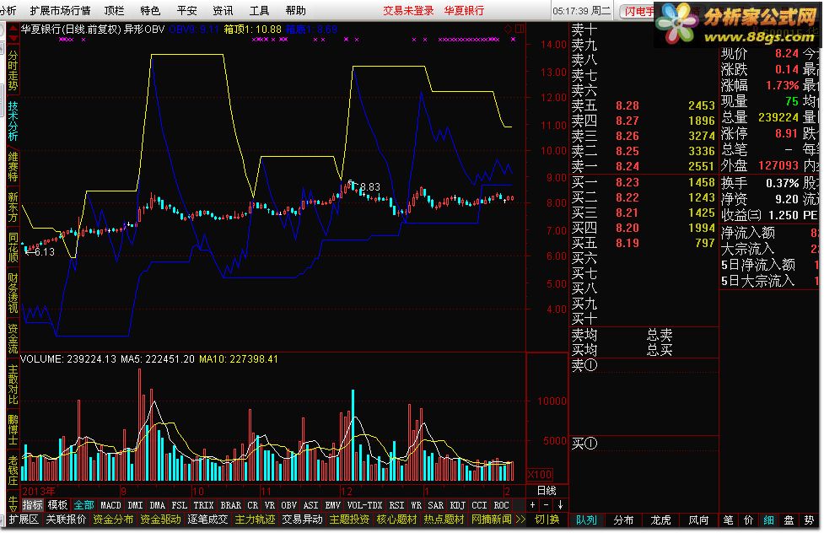
Task: Select the 同花顺 sidebar tab
Action: click(13, 248)
